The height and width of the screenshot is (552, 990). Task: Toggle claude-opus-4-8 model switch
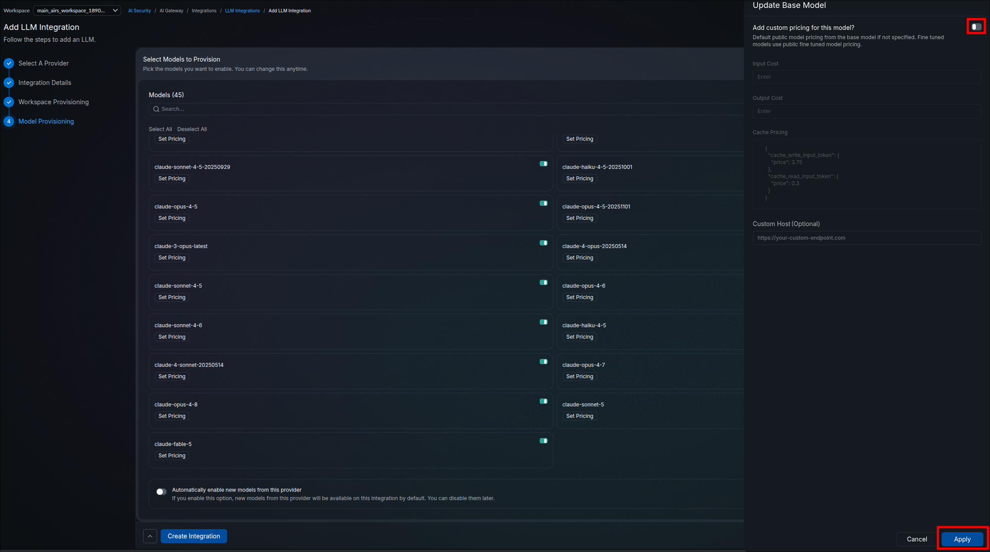tap(543, 401)
